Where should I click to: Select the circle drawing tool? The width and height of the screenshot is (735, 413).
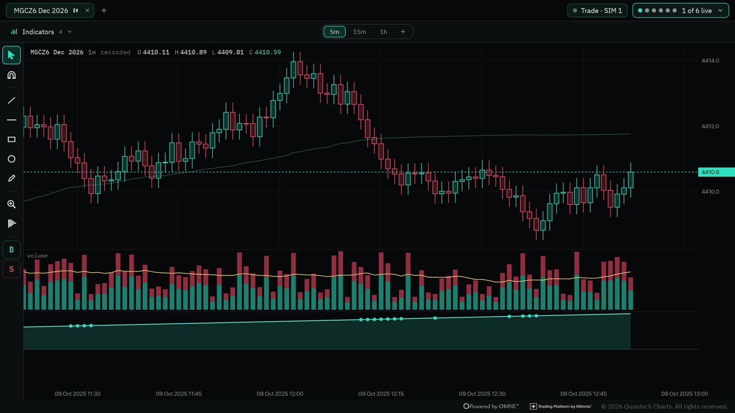(x=11, y=159)
